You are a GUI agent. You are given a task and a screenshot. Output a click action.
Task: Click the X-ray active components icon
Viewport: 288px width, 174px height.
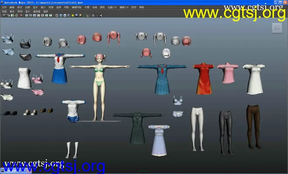coord(97,15)
